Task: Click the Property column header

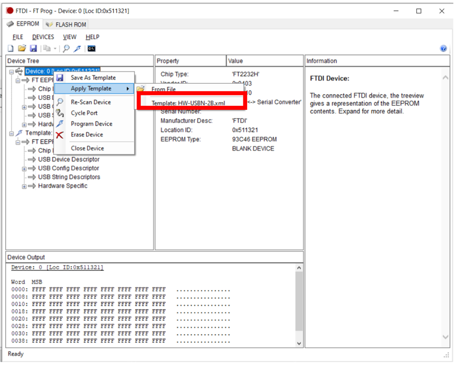Action: [x=191, y=60]
